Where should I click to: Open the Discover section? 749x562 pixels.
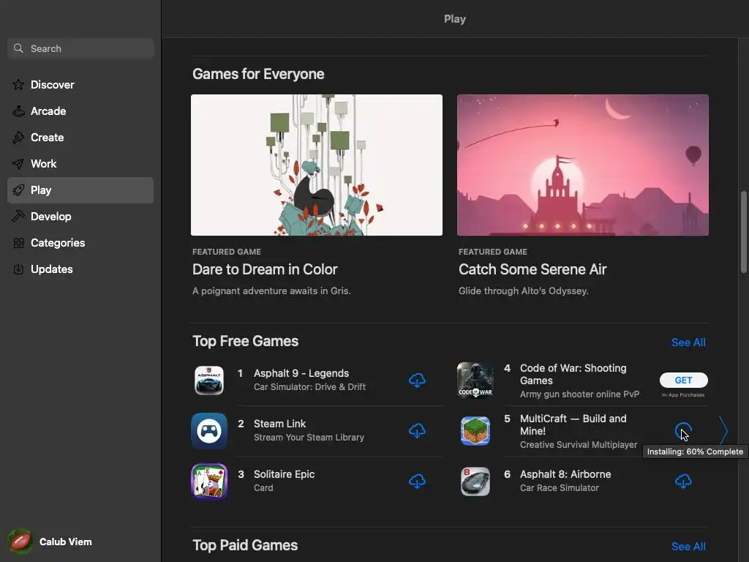click(x=80, y=85)
